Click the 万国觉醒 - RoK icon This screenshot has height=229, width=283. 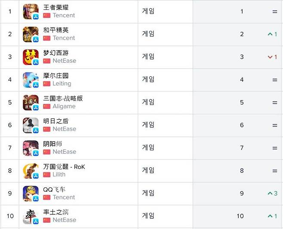pos(31,171)
